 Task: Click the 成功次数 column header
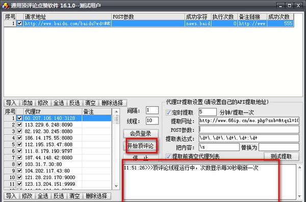tap(280, 17)
